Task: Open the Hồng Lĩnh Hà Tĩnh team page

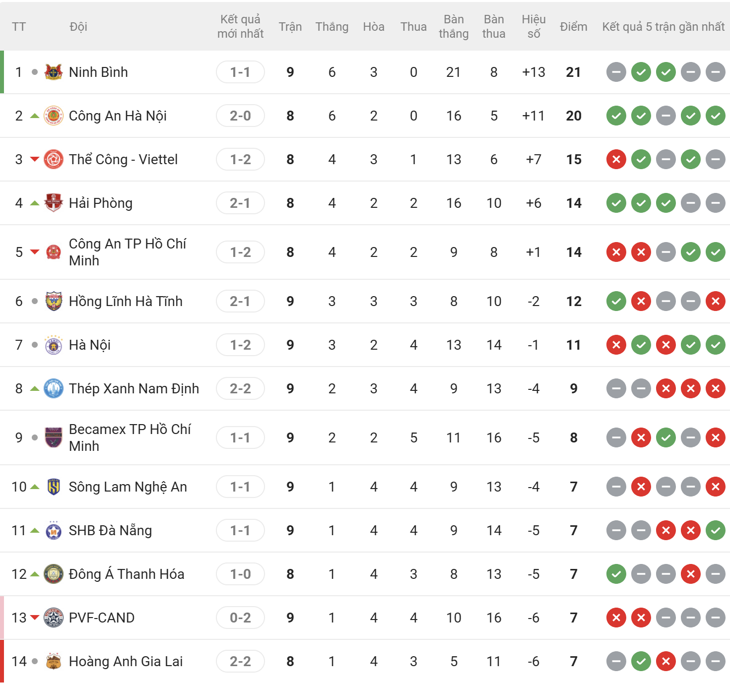Action: click(126, 301)
